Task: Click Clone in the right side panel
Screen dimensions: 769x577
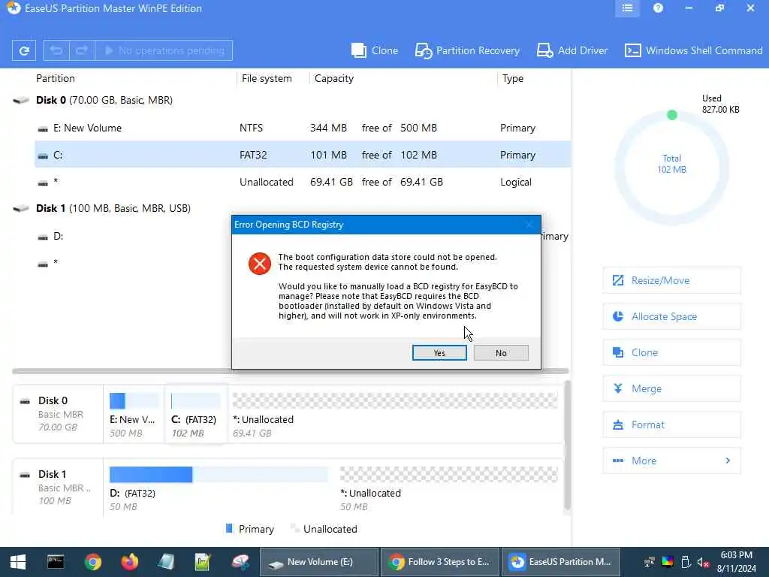Action: pos(671,352)
